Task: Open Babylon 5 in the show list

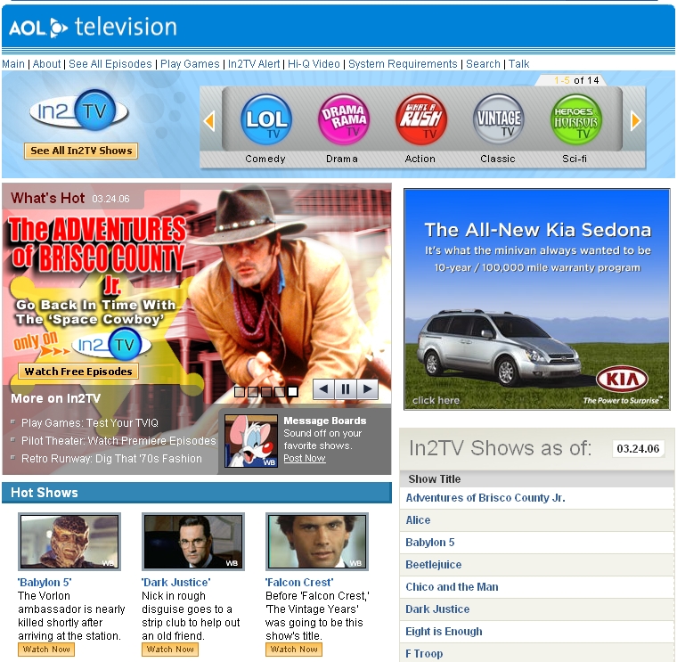Action: (x=430, y=543)
